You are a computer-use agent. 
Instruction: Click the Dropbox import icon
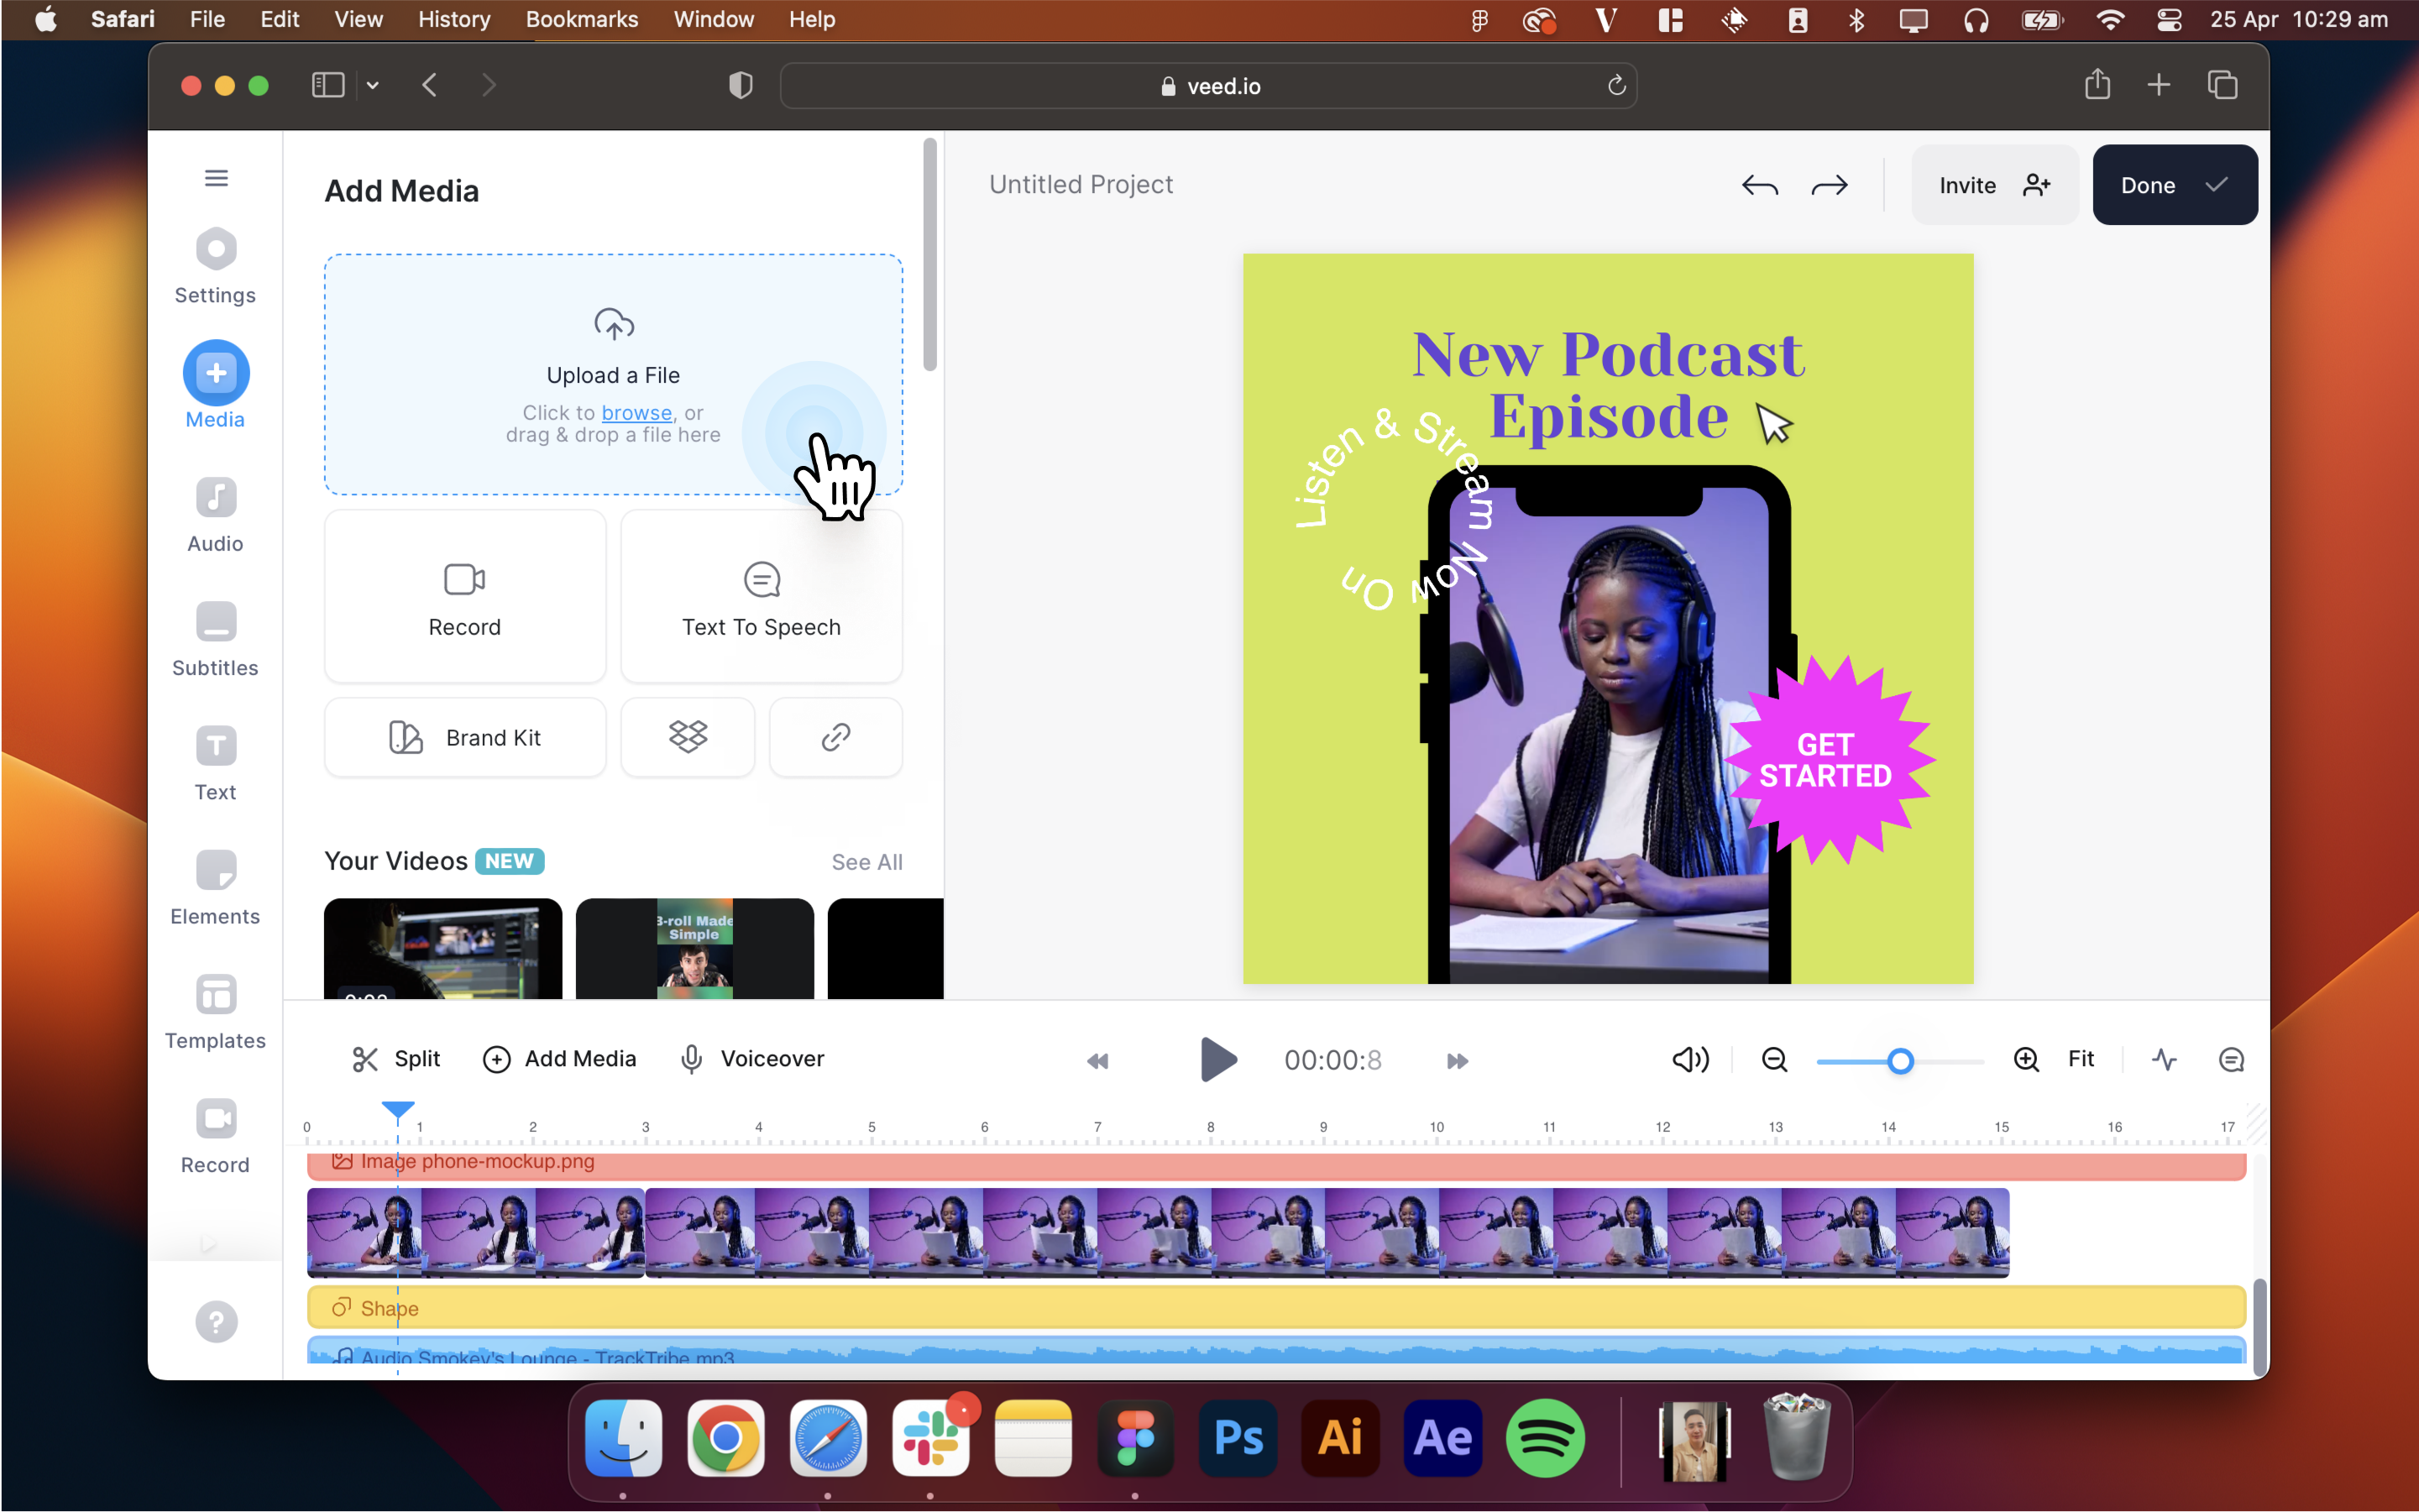point(688,737)
